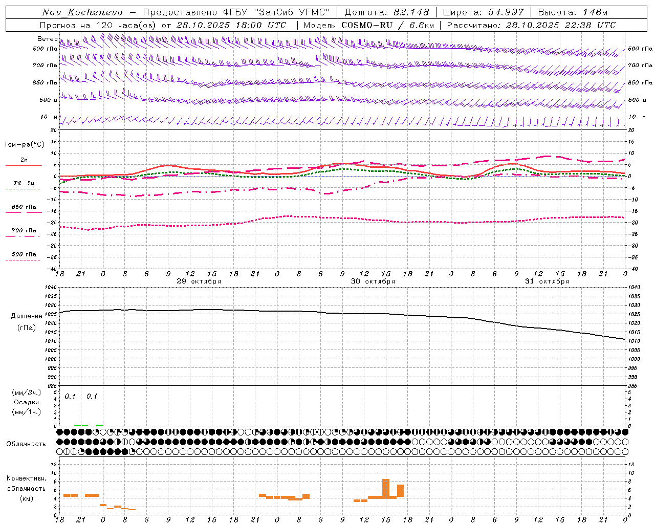Click the 31 октября date label
This screenshot has width=655, height=524.
pyautogui.click(x=547, y=281)
